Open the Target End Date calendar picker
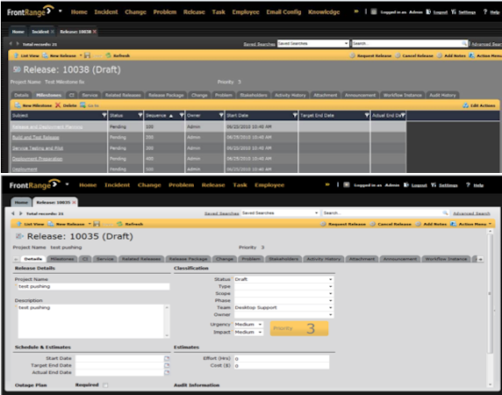The image size is (502, 395). click(x=167, y=365)
